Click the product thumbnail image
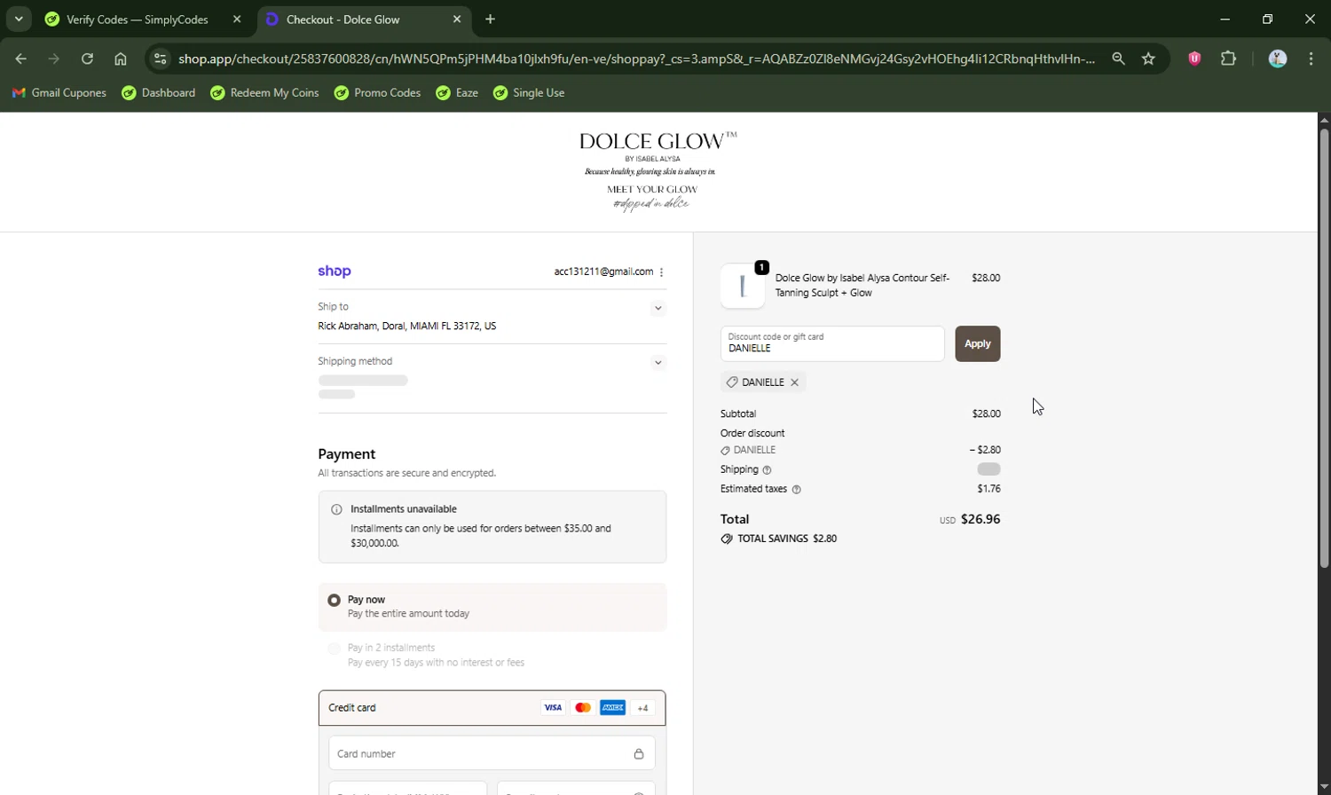 [743, 286]
